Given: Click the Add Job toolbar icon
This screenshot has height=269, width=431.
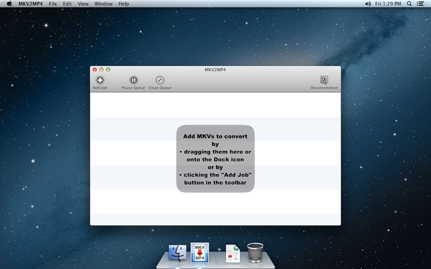Looking at the screenshot, I should point(100,80).
